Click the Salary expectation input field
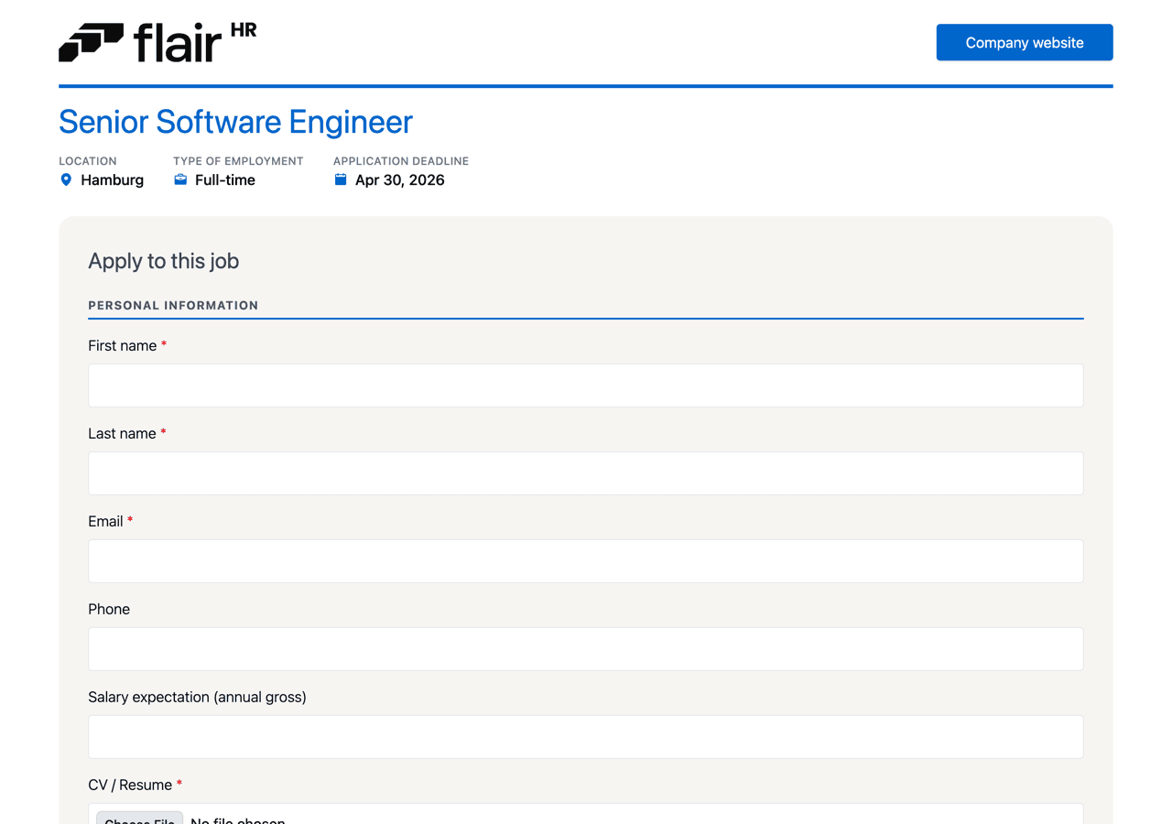Viewport: 1172px width, 824px height. click(586, 737)
